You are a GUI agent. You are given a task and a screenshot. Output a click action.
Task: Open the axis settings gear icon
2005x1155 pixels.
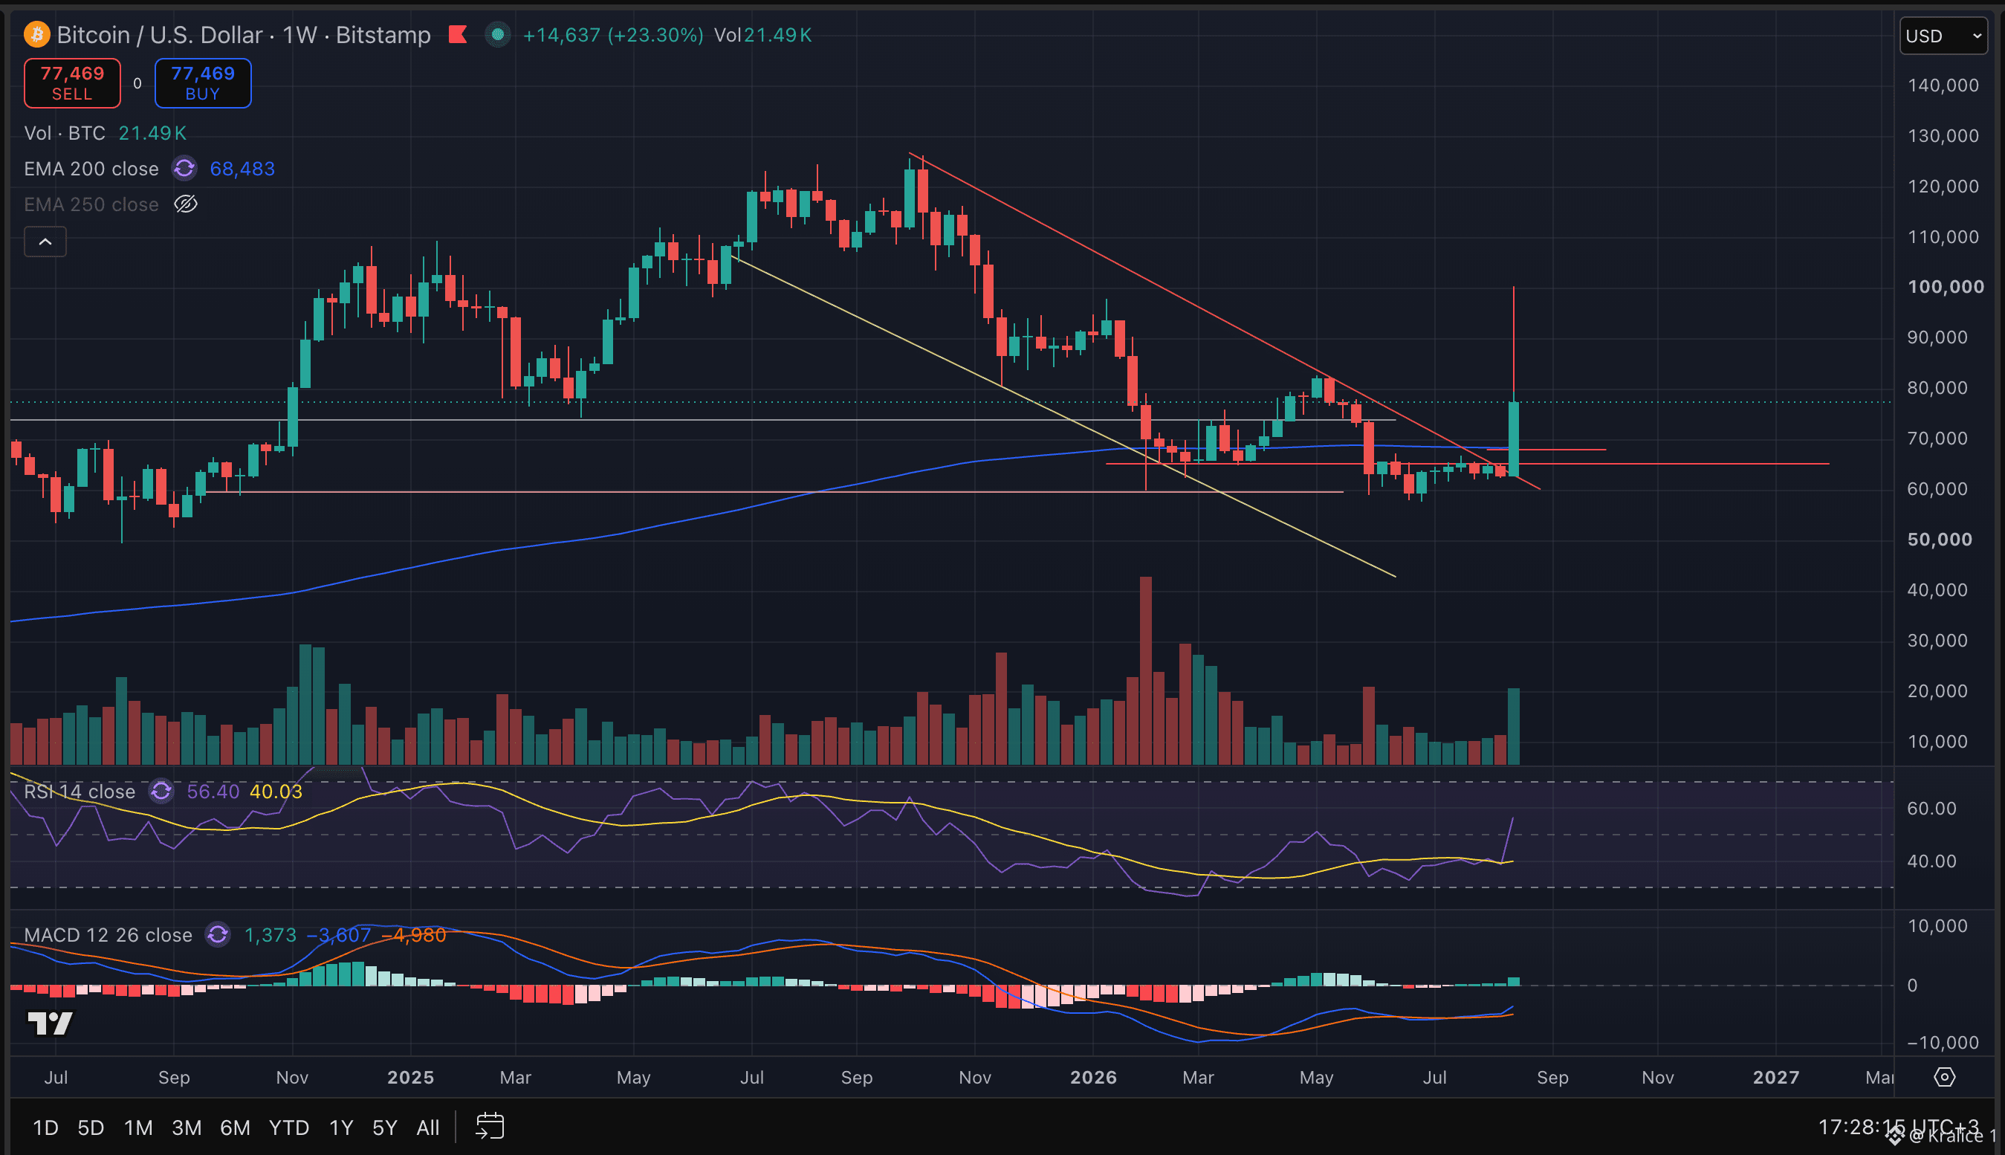pyautogui.click(x=1944, y=1076)
